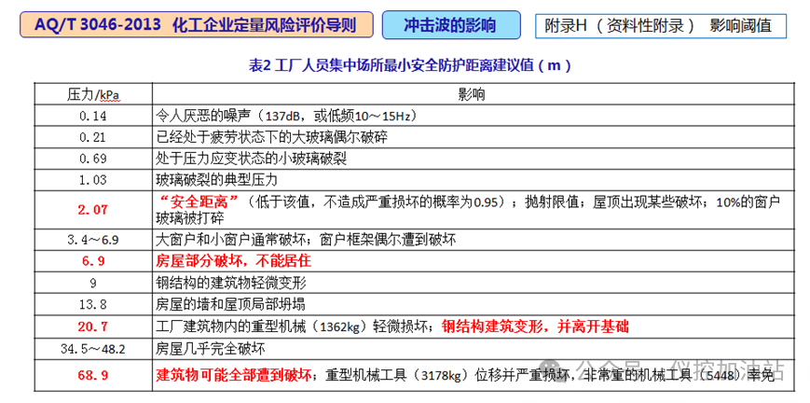Viewport: 810px width, 403px height.
Task: Click red text 建筑物可能全部遭到破坏
Action: tap(234, 375)
